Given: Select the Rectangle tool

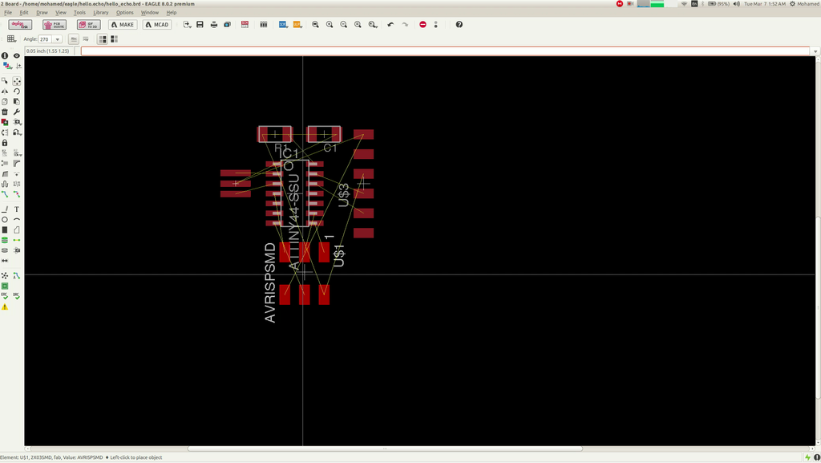Looking at the screenshot, I should coord(5,230).
